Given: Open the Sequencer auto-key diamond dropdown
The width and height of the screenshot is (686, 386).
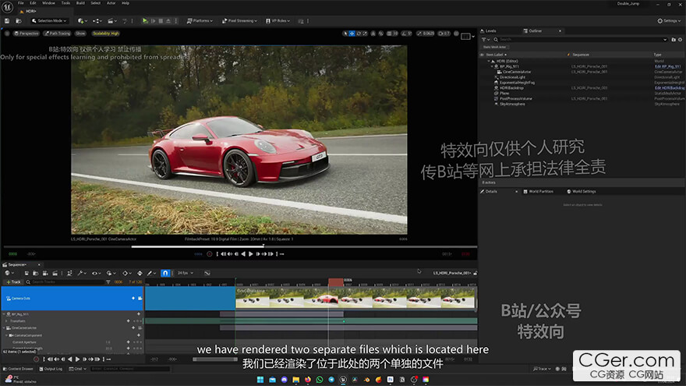Looking at the screenshot, I should click(126, 273).
